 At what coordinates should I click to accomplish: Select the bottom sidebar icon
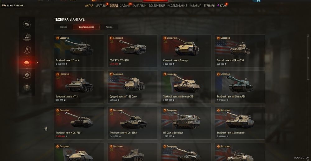27,88
